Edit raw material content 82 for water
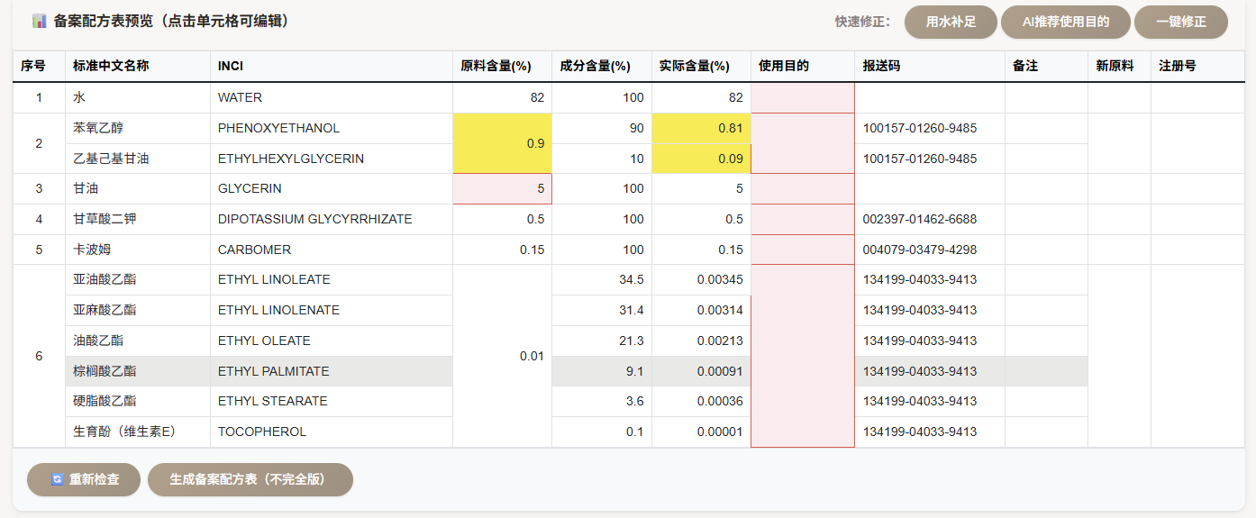Image resolution: width=1256 pixels, height=518 pixels. point(502,98)
